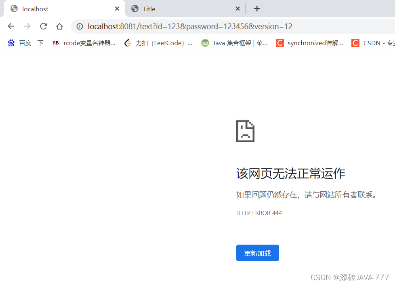Close the Title tab
Image resolution: width=395 pixels, height=285 pixels.
point(237,9)
